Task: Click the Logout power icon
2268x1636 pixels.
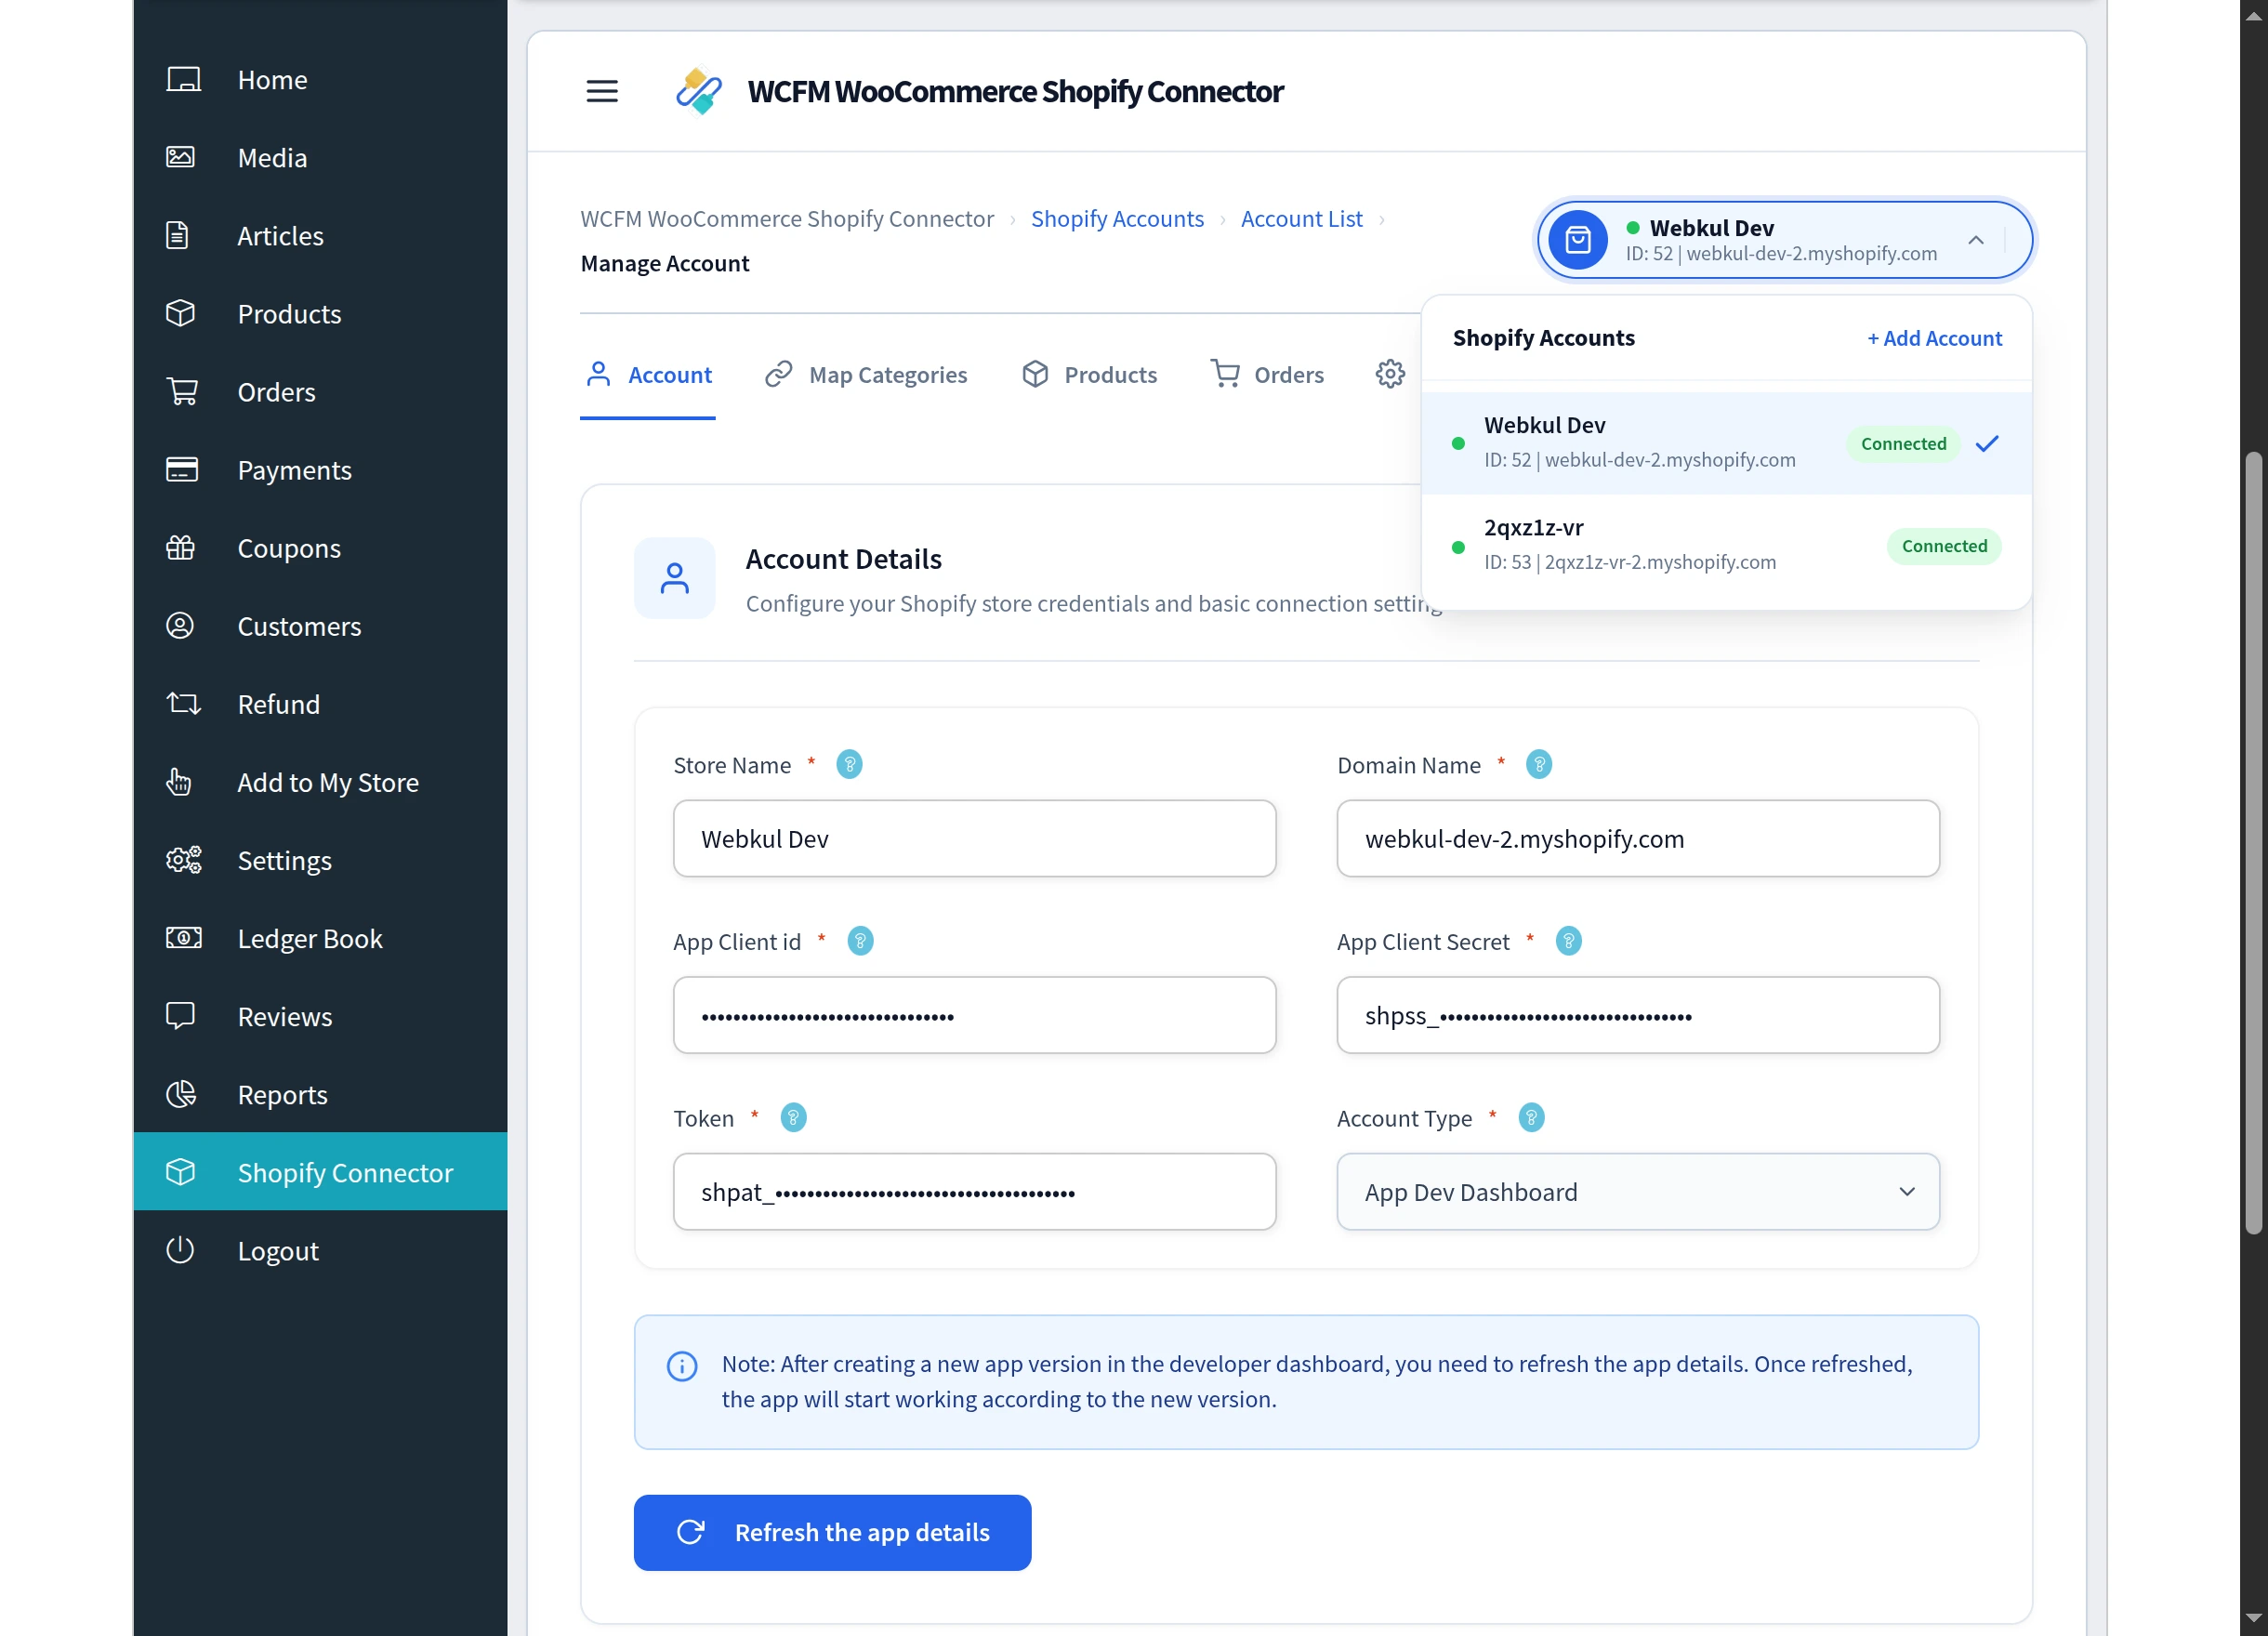Action: pos(180,1249)
